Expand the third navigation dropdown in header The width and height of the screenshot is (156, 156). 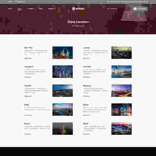tap(31, 9)
